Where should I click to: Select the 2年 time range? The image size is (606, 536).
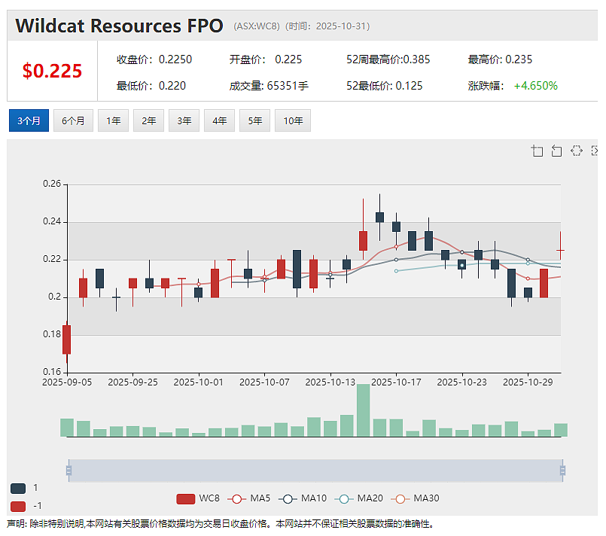[x=149, y=120]
